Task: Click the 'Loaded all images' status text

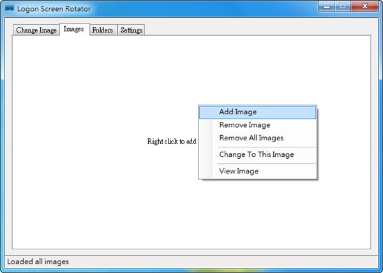Action: pos(38,262)
